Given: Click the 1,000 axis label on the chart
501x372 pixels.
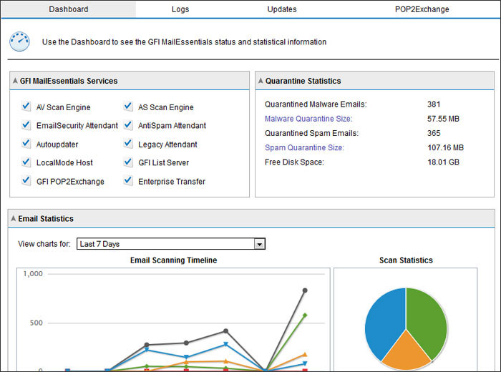Looking at the screenshot, I should coord(33,274).
